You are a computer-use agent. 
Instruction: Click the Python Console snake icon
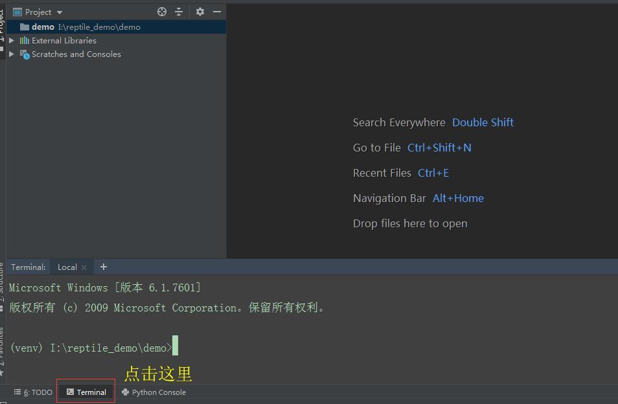[125, 392]
